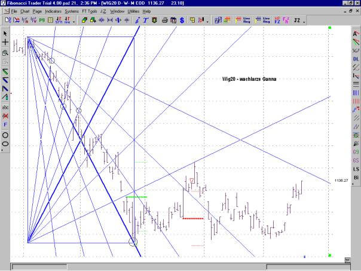This screenshot has height=271, width=361.
Task: Click the blue F Fibonacci tool
Action: (5, 124)
